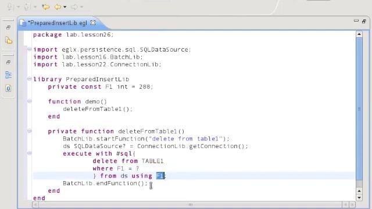Click the value 200 in the const line
Screen dimensions: 372x209
click(x=145, y=87)
